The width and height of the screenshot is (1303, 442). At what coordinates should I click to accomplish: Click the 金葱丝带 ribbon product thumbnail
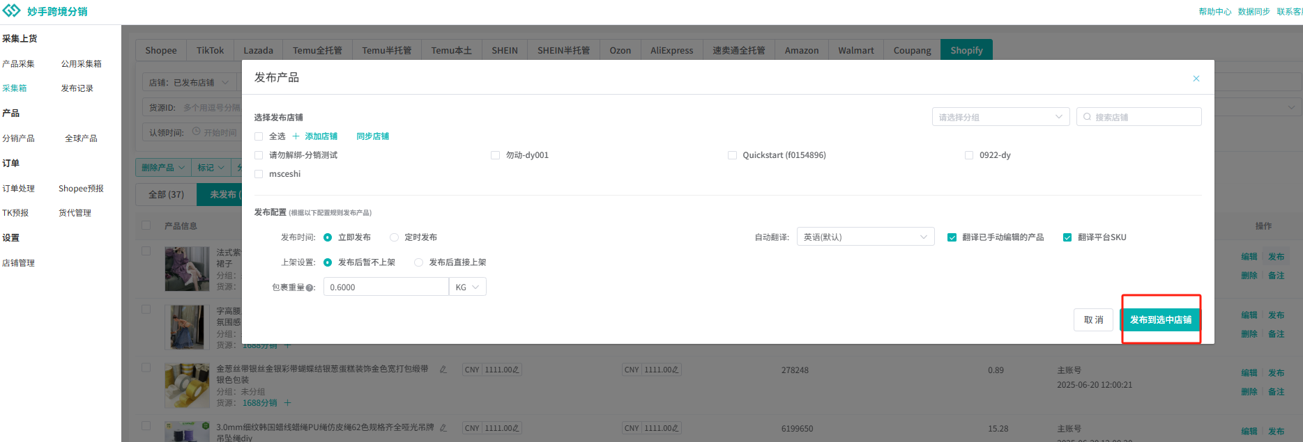click(187, 386)
